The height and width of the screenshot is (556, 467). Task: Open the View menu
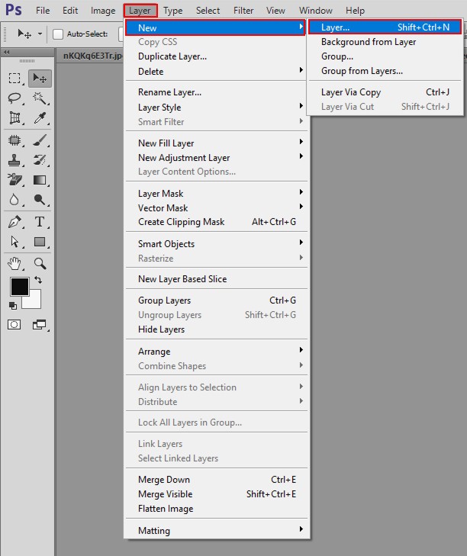(275, 11)
